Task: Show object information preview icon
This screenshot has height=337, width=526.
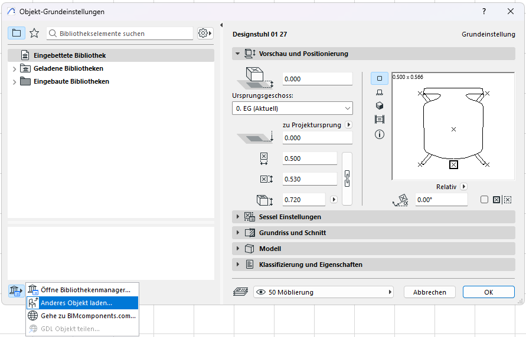Action: (379, 134)
